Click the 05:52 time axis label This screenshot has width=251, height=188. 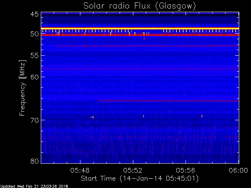pyautogui.click(x=133, y=170)
